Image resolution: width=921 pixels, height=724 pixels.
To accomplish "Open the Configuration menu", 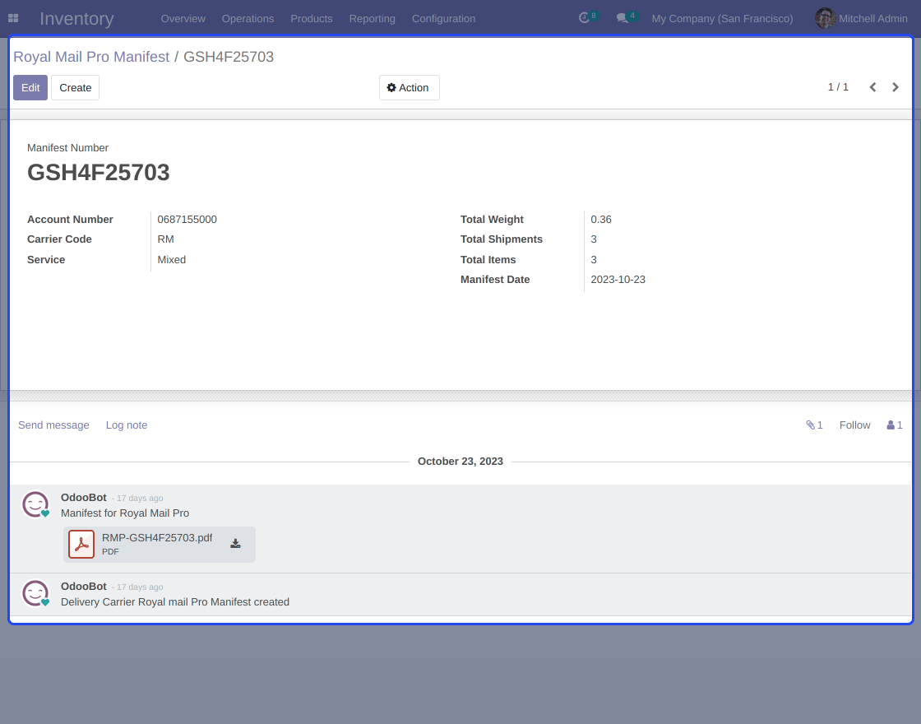I will point(443,18).
